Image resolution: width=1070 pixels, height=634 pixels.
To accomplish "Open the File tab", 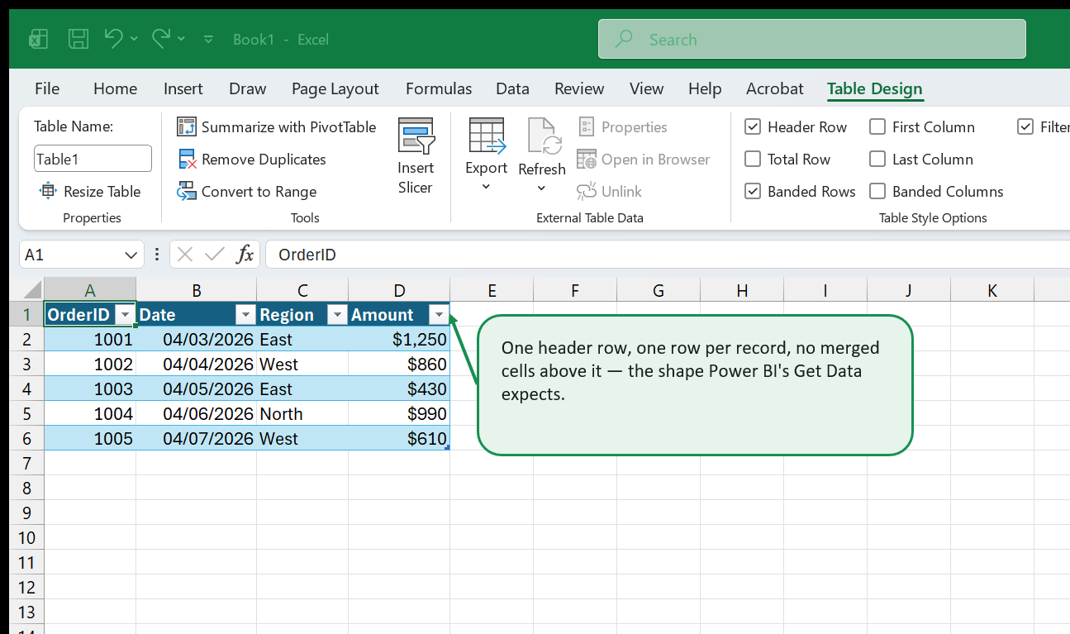I will (47, 88).
